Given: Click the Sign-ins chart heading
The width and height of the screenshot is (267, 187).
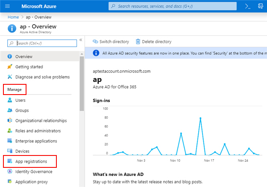Looking at the screenshot, I should pyautogui.click(x=101, y=101).
